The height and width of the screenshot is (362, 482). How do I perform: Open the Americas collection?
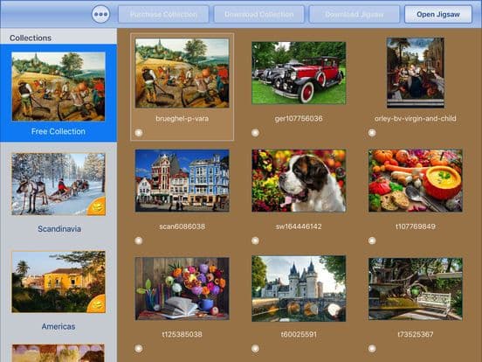[x=59, y=289]
